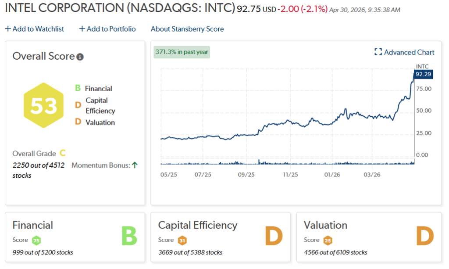Click the 3669 out of 5388 stocks text

[190, 252]
